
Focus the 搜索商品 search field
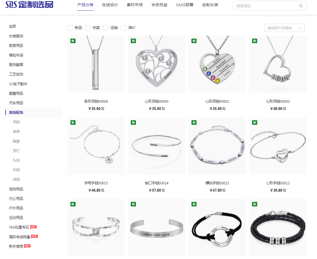click(267, 6)
